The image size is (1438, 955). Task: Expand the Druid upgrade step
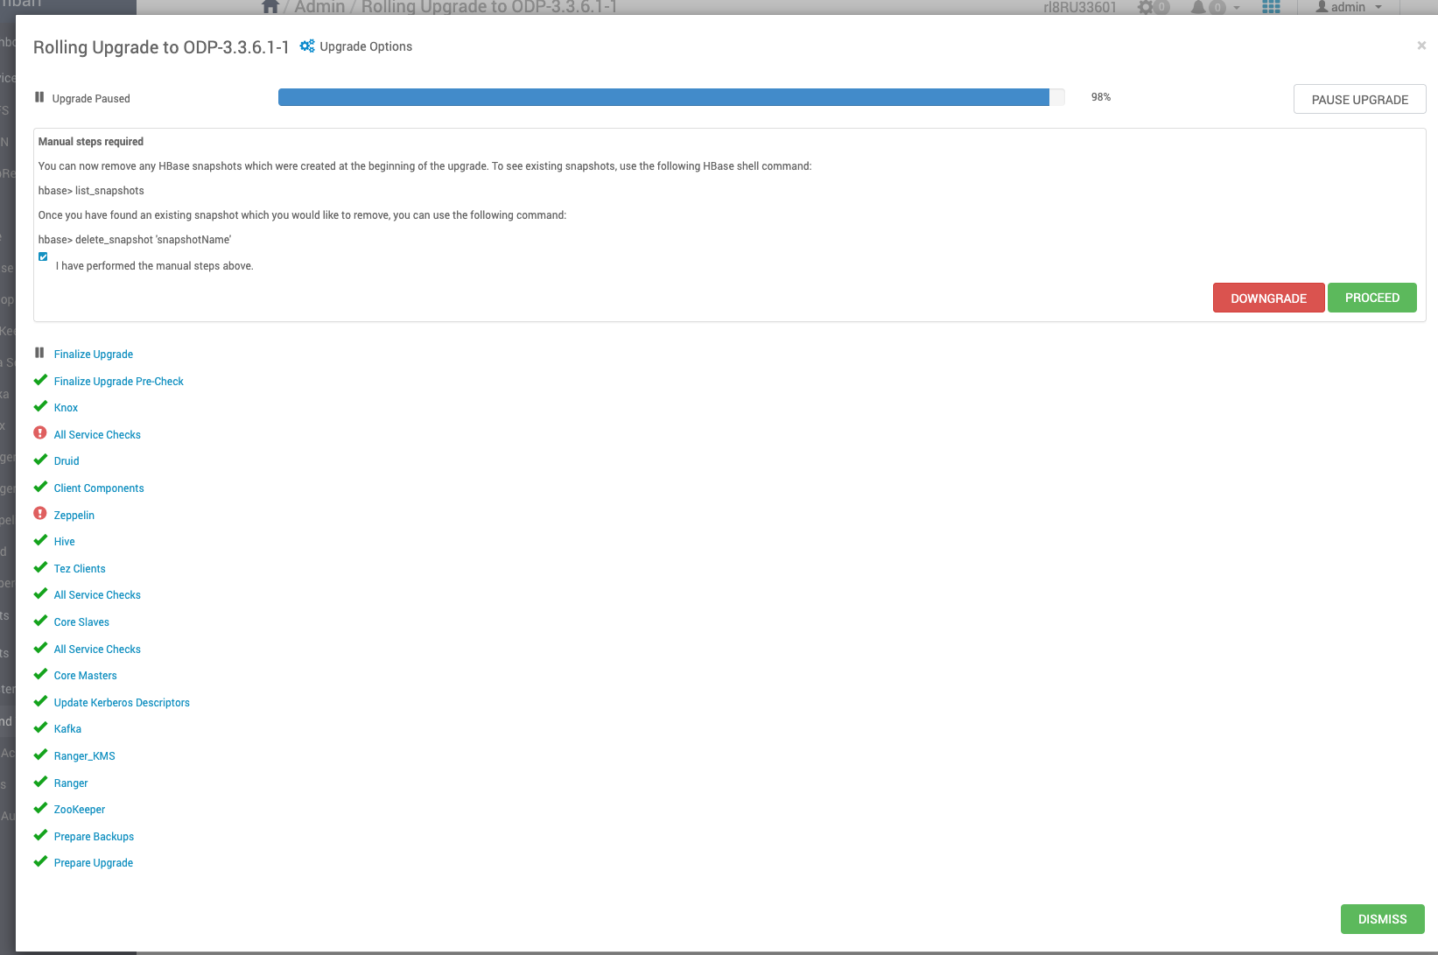click(67, 461)
